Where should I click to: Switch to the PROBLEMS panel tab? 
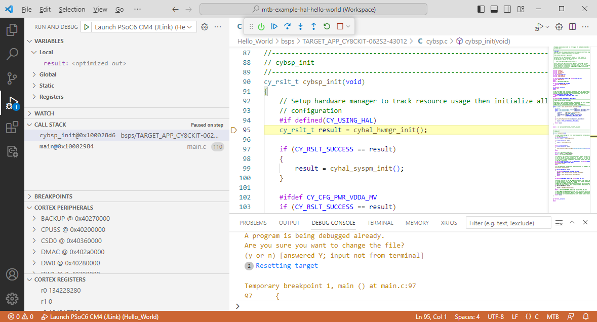pyautogui.click(x=253, y=223)
